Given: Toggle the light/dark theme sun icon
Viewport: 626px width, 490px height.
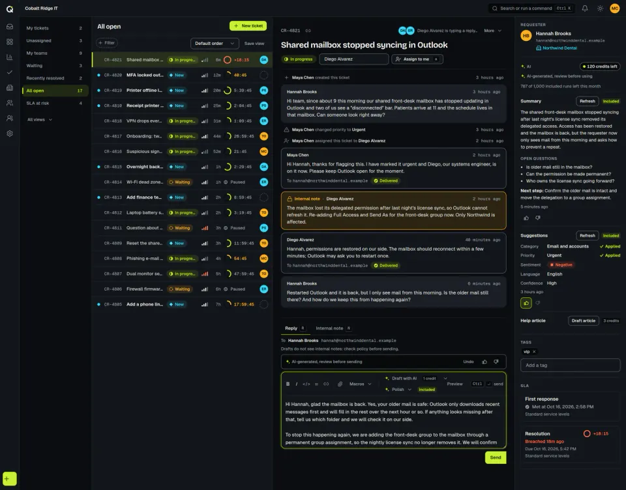Looking at the screenshot, I should 600,8.
